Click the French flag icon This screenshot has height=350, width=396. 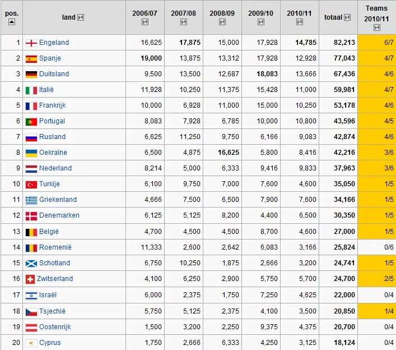click(x=31, y=106)
